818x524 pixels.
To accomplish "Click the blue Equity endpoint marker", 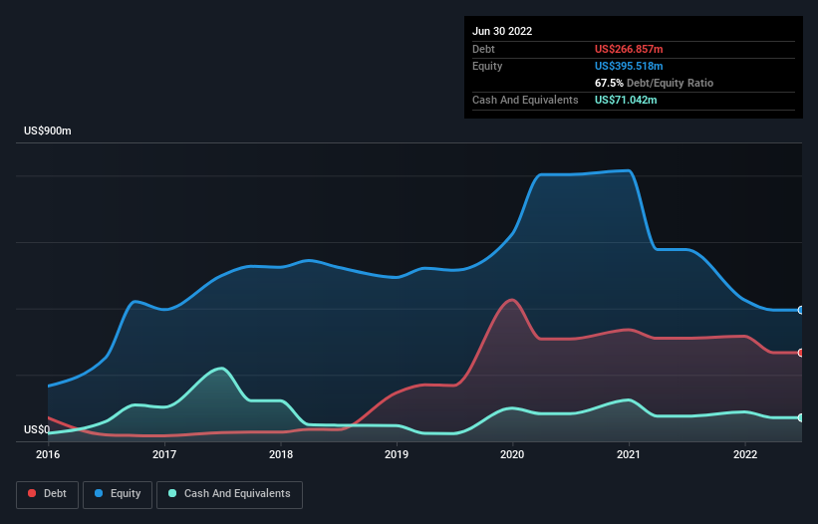I will click(x=801, y=310).
